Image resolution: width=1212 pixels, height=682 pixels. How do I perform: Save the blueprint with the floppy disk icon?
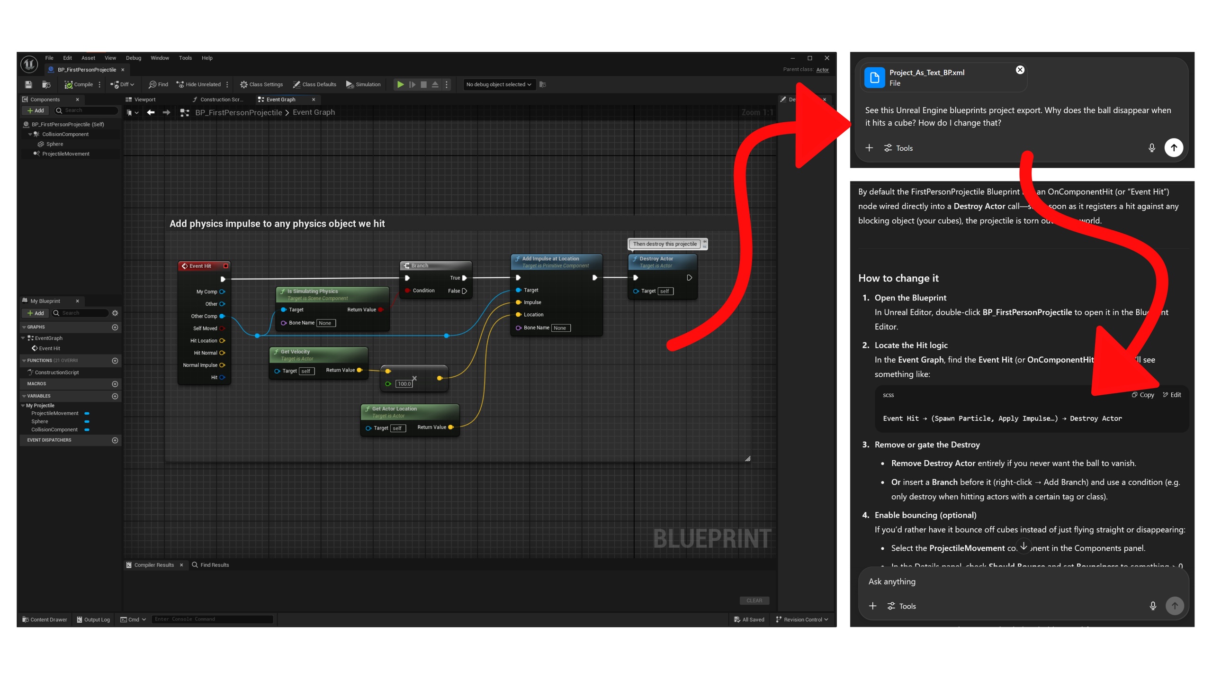click(28, 84)
